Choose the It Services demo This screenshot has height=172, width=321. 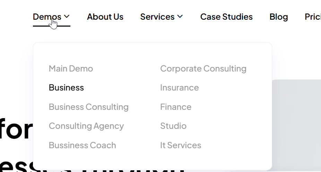coord(180,145)
